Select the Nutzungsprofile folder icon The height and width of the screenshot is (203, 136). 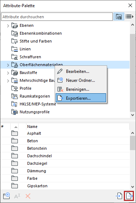[15, 112]
